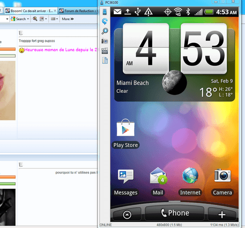Screen dimensions: 245x228
Task: Click the second forum post note icon
Action: [21, 165]
